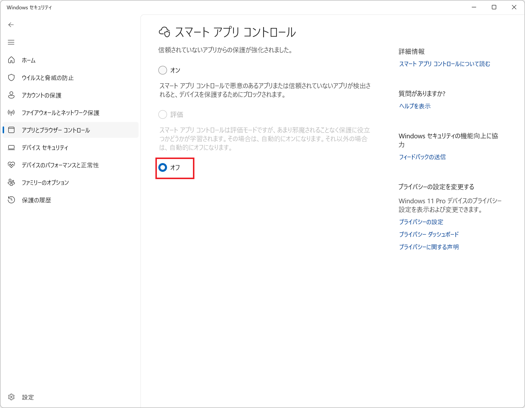Click the ヘルプを表示 help link
Screen dimensions: 525x408
point(415,106)
